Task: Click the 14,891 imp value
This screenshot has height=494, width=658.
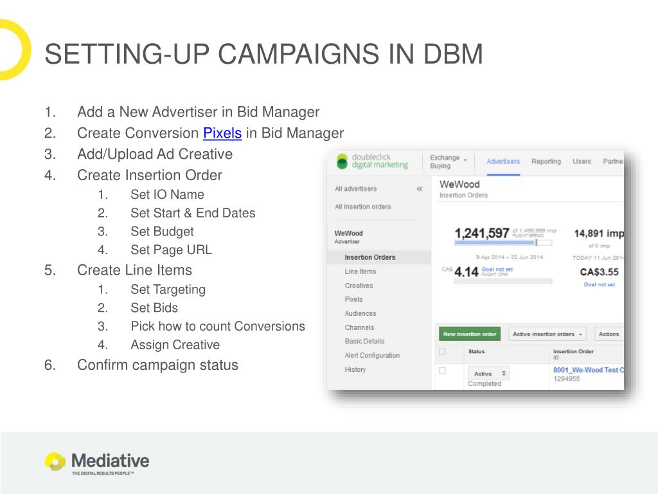Action: pyautogui.click(x=599, y=233)
